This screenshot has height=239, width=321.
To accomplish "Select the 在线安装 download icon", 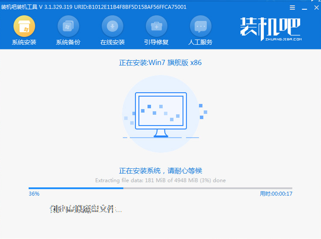I will pos(112,27).
